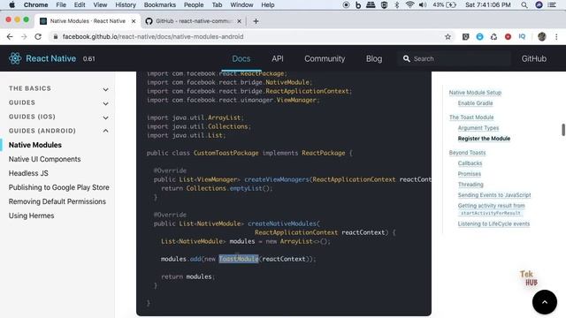
Task: Jump to Enable Gradle section
Action: 475,103
